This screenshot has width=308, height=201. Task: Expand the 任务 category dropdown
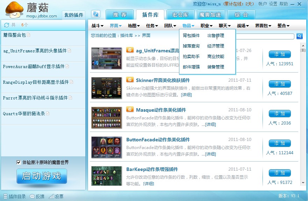[152, 26]
